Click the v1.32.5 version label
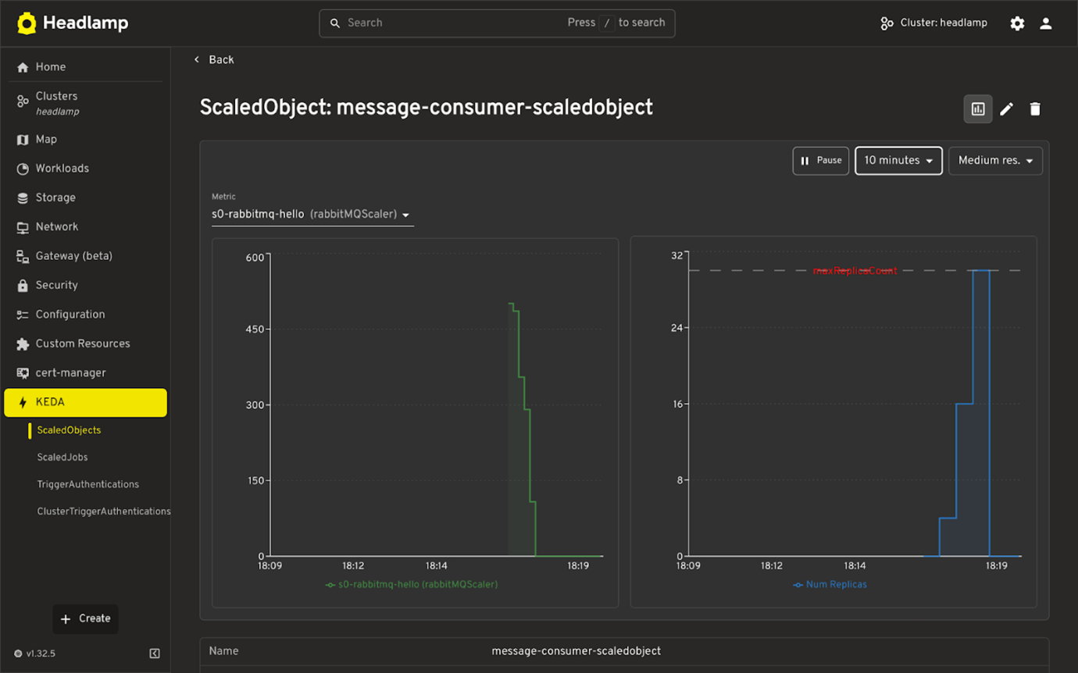This screenshot has width=1078, height=673. click(x=41, y=653)
